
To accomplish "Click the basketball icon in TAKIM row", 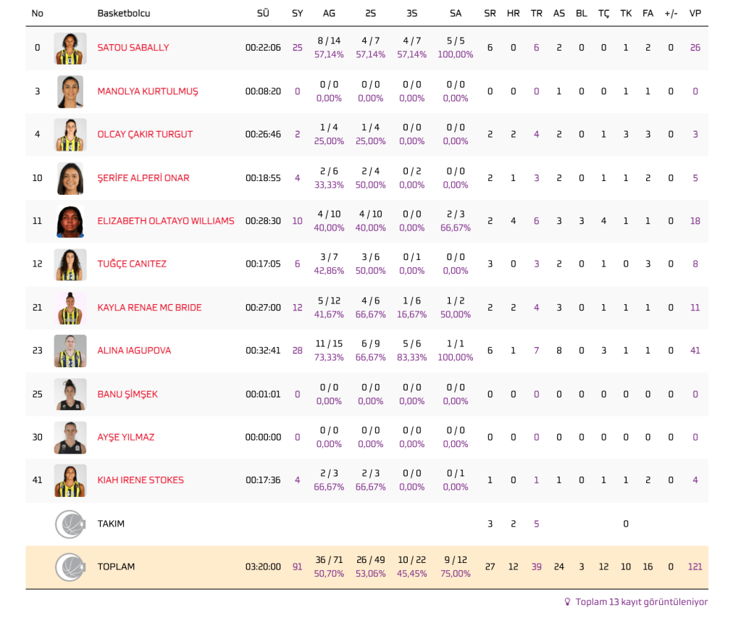I will (70, 524).
